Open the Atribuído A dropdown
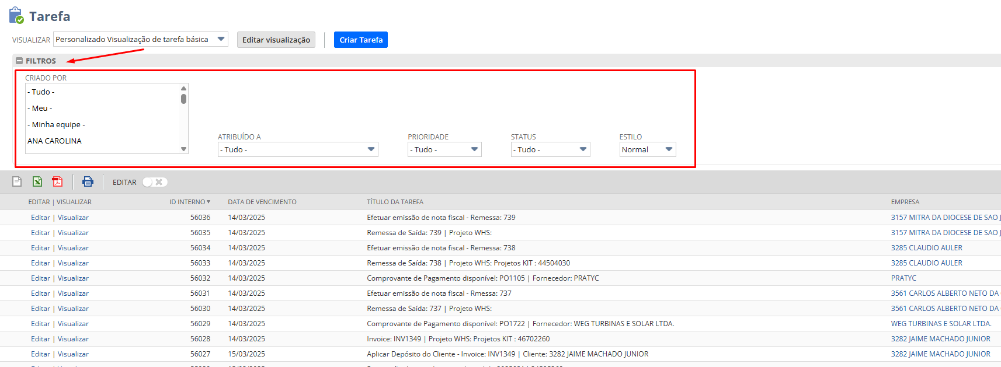The width and height of the screenshot is (1001, 367). pos(297,149)
